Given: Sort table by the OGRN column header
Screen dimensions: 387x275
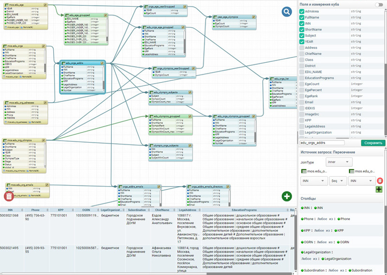Looking at the screenshot, I should pyautogui.click(x=87, y=210).
